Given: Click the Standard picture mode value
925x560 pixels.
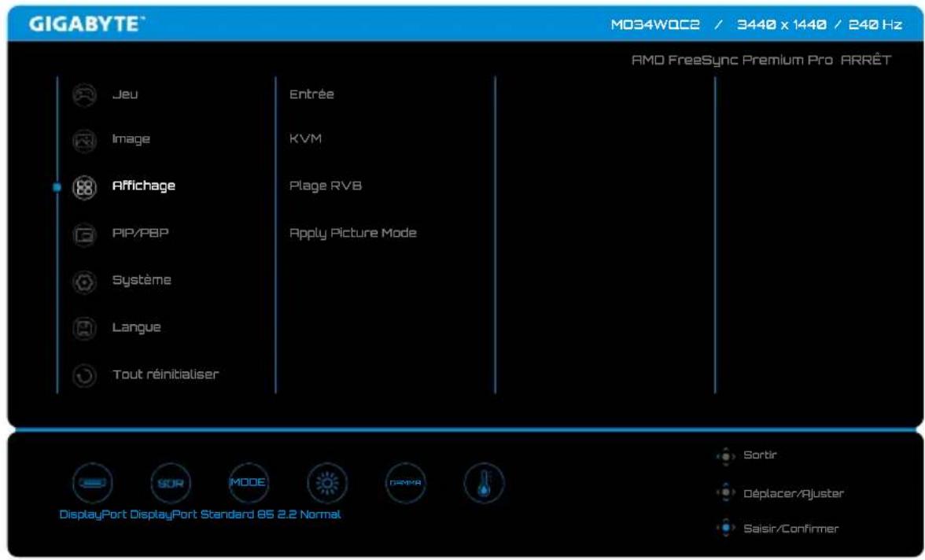Looking at the screenshot, I should [227, 514].
